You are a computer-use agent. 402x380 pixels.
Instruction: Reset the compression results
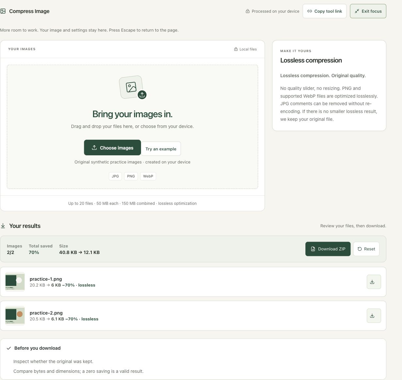click(366, 249)
